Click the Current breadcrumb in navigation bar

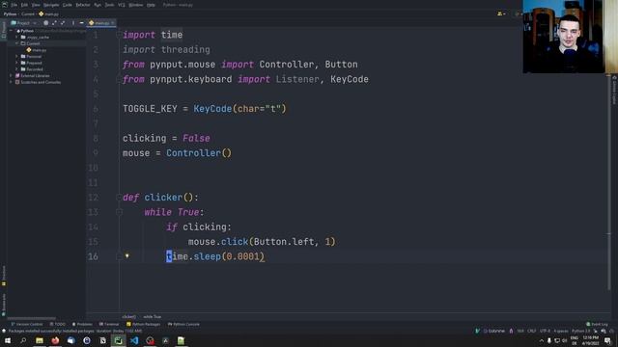[x=28, y=13]
